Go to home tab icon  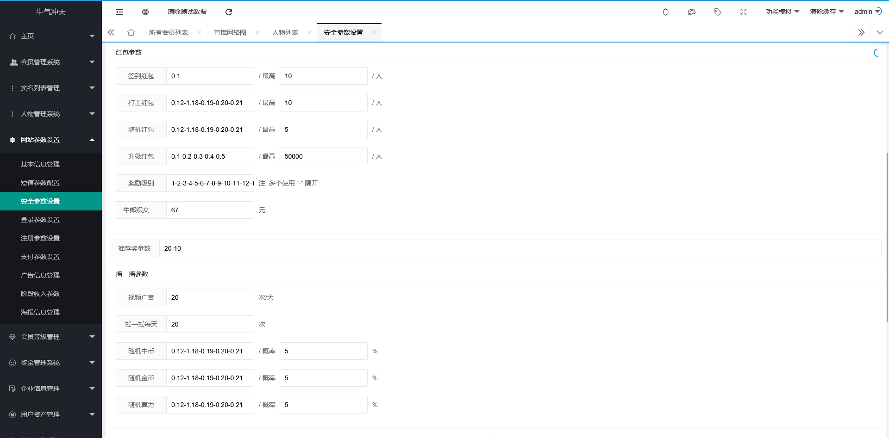[131, 32]
